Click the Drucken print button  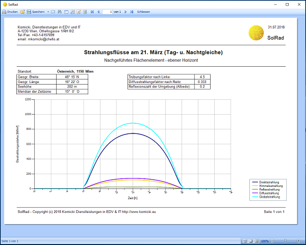click(x=10, y=11)
